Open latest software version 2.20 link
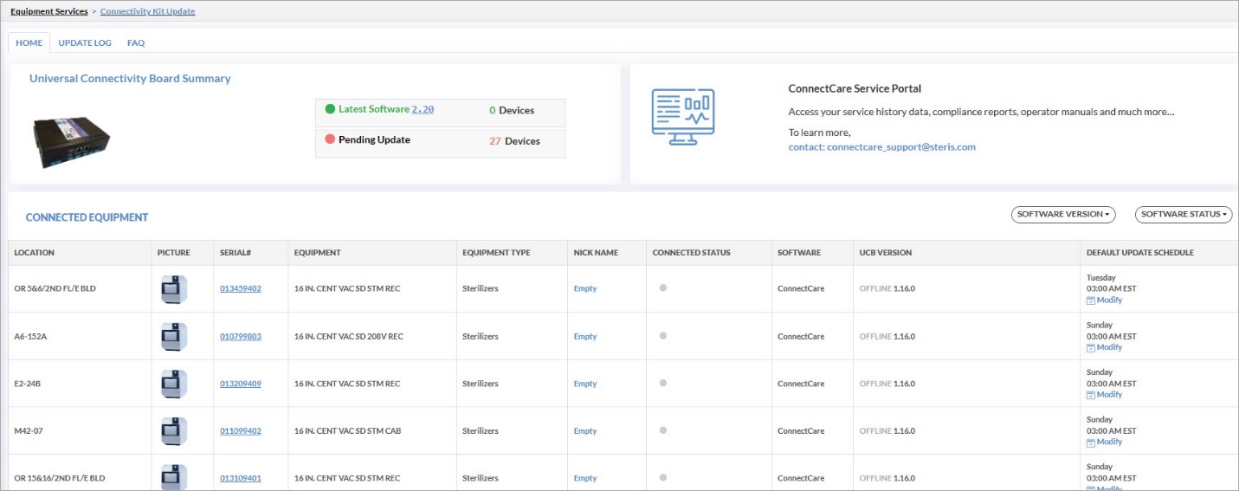 (x=423, y=109)
